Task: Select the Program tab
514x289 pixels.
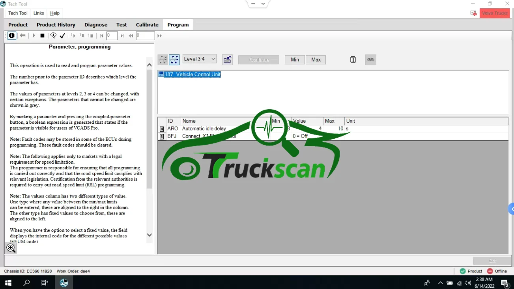Action: tap(178, 24)
